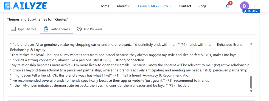
Task: Click the history clock icon beside Use Previous
Action: tap(79, 29)
